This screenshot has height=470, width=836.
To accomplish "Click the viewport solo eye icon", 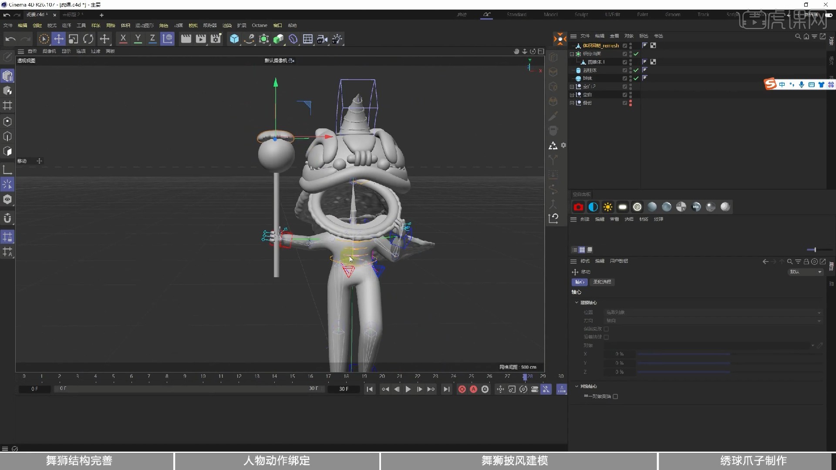I will tap(7, 199).
